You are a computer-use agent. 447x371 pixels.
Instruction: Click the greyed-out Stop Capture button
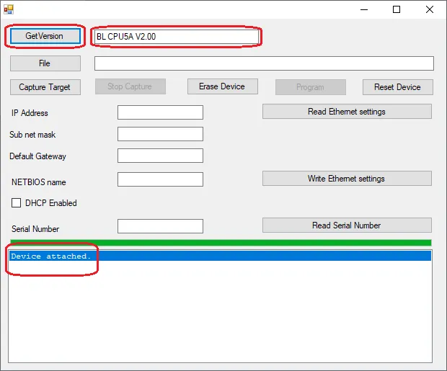[130, 86]
